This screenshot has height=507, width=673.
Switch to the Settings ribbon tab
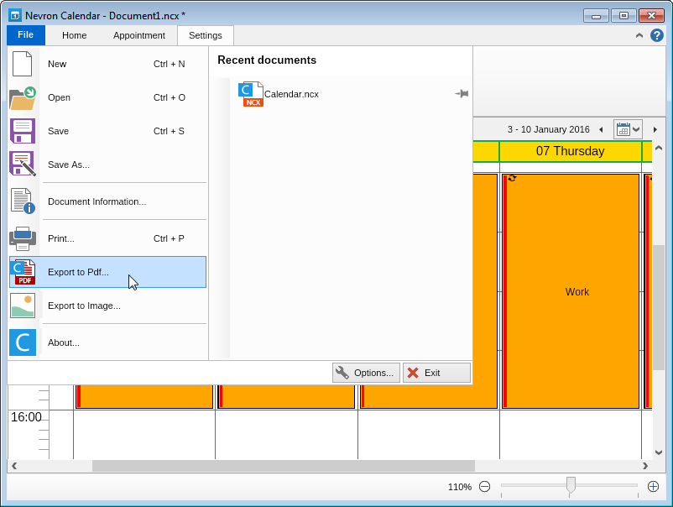point(206,35)
